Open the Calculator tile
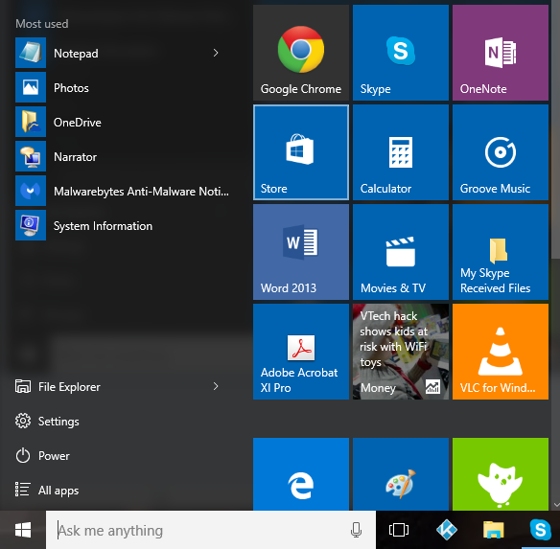560x549 pixels. 401,152
